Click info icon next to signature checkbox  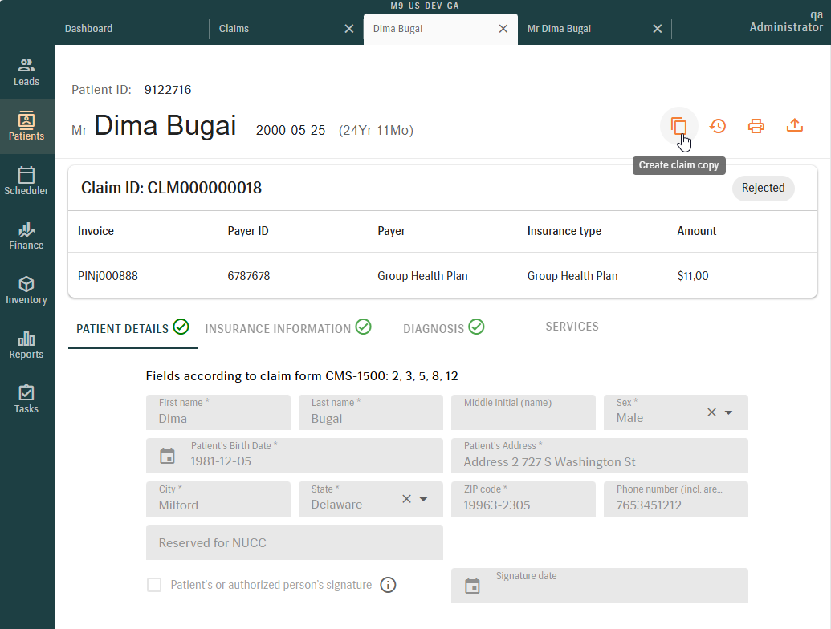388,585
